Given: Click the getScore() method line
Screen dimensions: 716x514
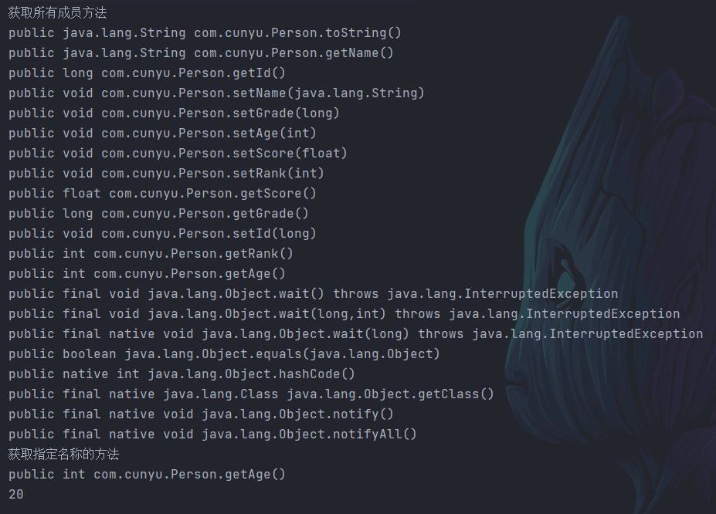Looking at the screenshot, I should (x=162, y=194).
